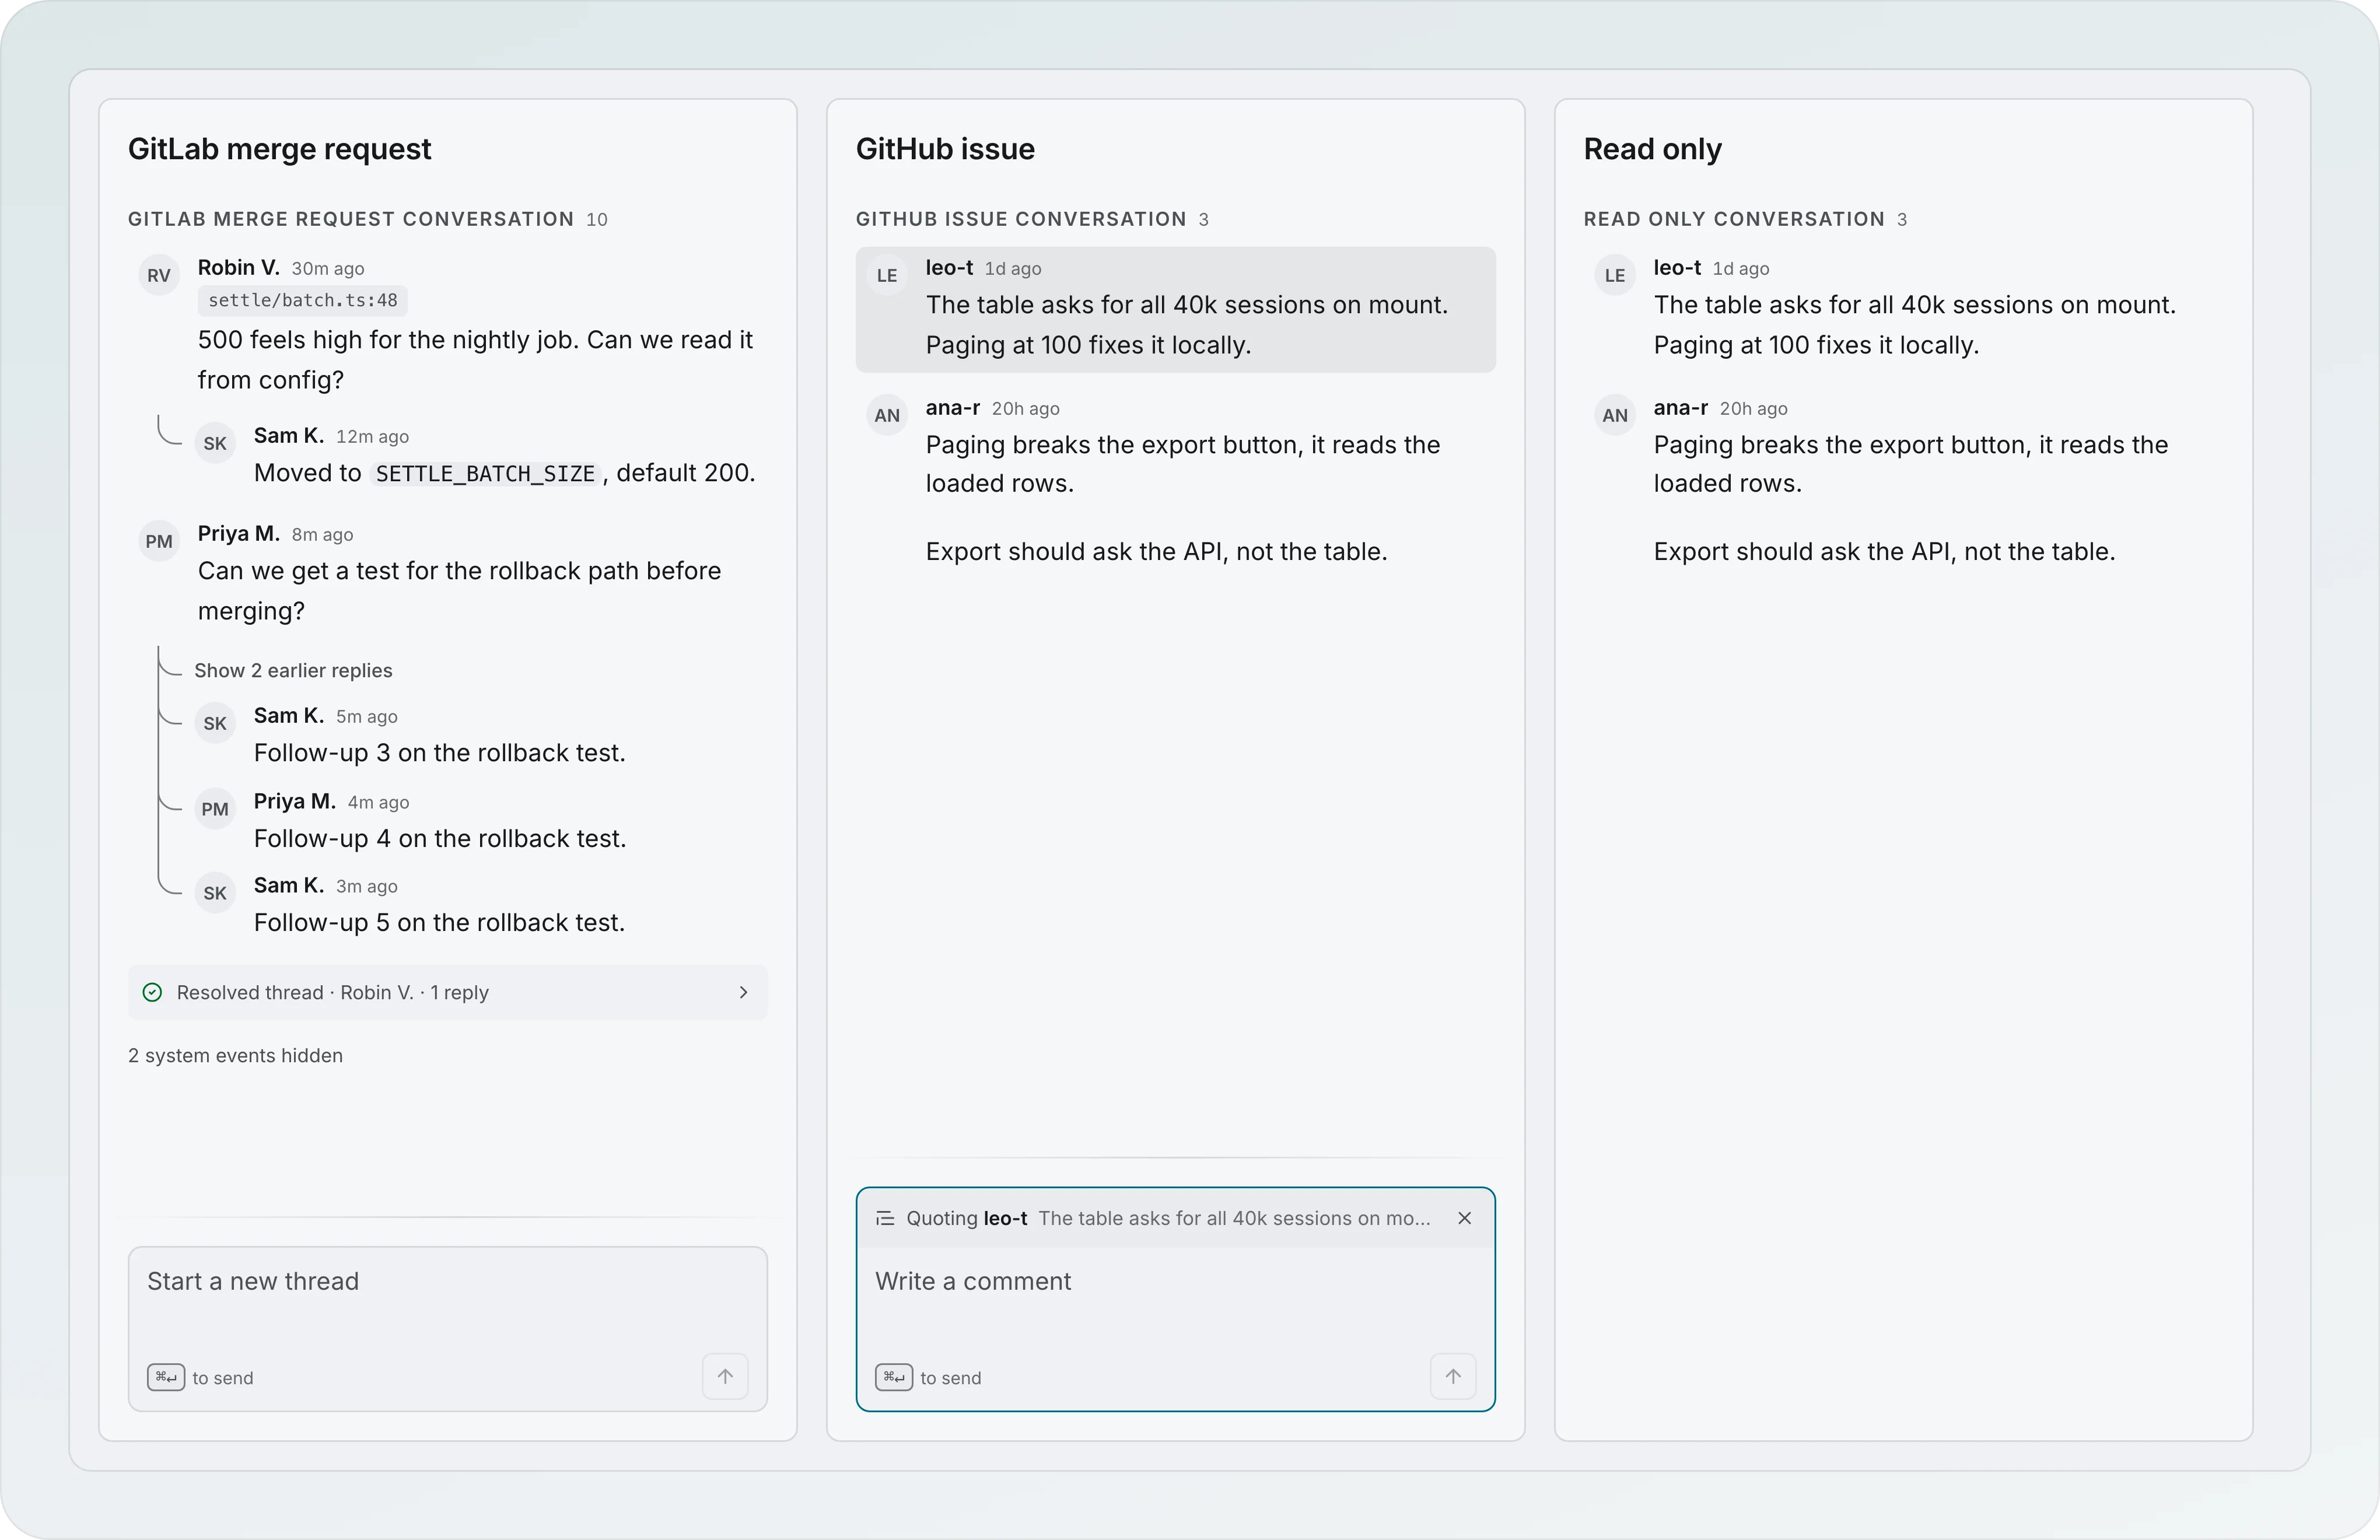Click the keyboard shortcut badge in the GitLab composer

166,1377
